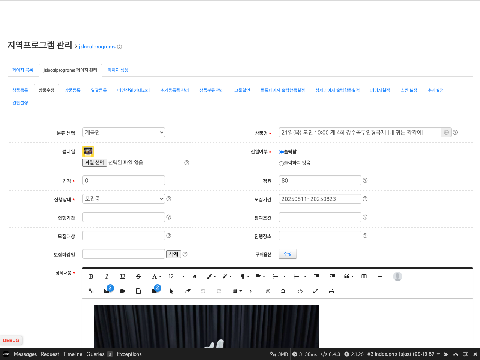Open the text color picker droplet
This screenshot has height=360, width=480.
pos(195,276)
